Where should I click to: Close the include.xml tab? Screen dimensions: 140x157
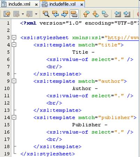click(36, 5)
